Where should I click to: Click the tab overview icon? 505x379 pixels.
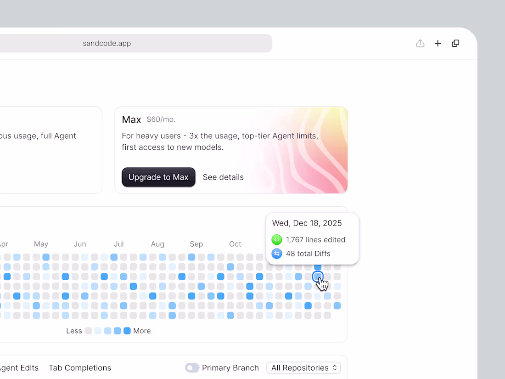coord(455,43)
